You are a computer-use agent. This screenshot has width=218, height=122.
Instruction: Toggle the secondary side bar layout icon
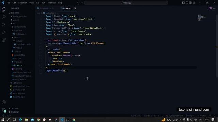190,3
